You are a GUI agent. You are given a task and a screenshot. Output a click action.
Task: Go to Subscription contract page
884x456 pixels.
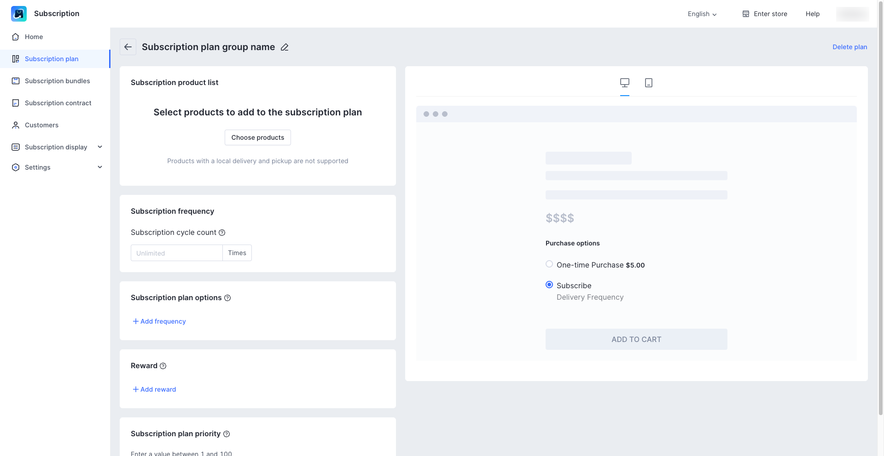point(58,103)
